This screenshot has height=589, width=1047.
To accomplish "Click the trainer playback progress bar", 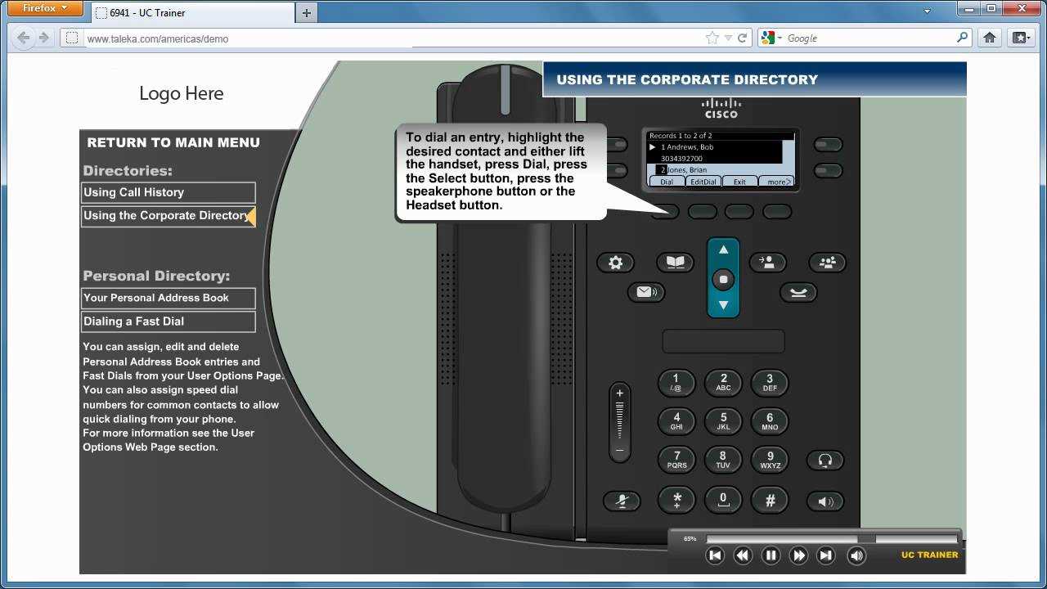I will 832,539.
